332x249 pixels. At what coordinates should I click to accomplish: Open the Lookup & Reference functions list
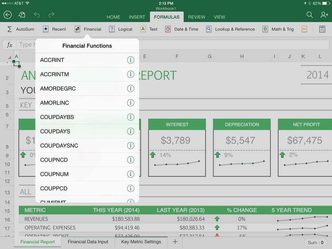[x=230, y=29]
